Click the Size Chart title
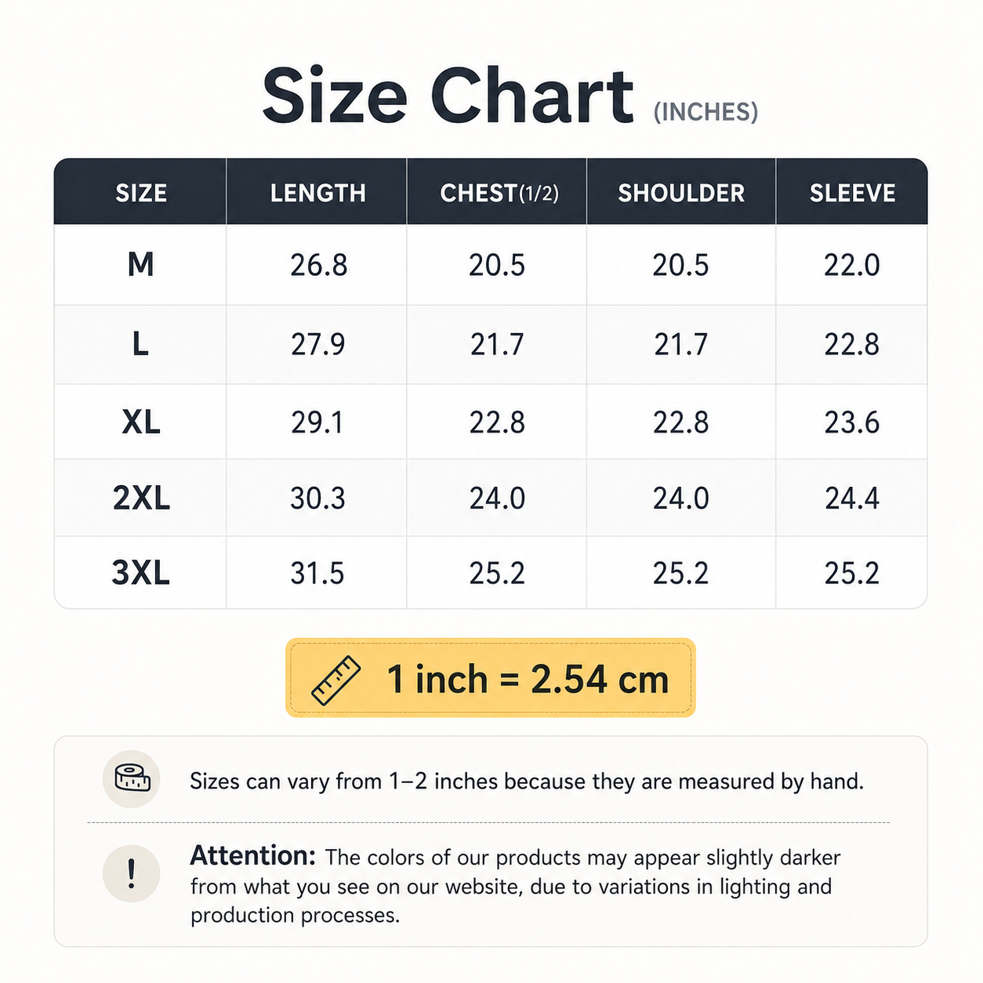This screenshot has width=983, height=983. (448, 96)
